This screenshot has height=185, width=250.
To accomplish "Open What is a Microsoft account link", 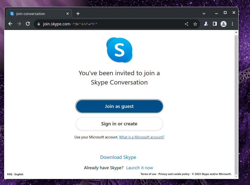I will click(x=141, y=137).
